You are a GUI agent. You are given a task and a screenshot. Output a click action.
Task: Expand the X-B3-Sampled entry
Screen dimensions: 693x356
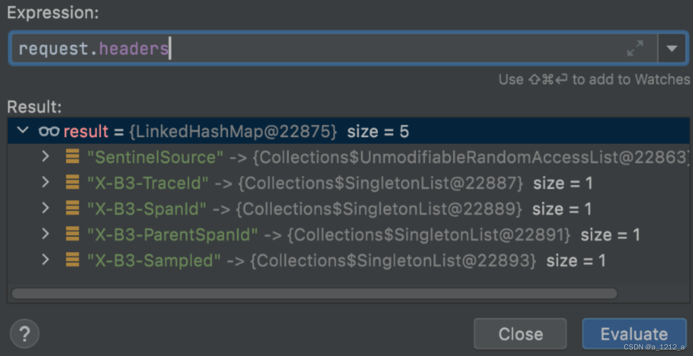point(46,260)
